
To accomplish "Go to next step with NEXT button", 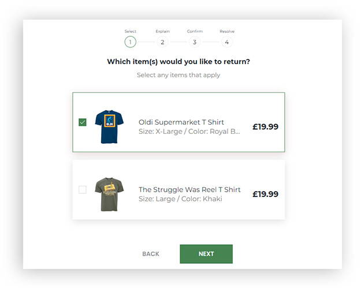I will click(x=206, y=254).
